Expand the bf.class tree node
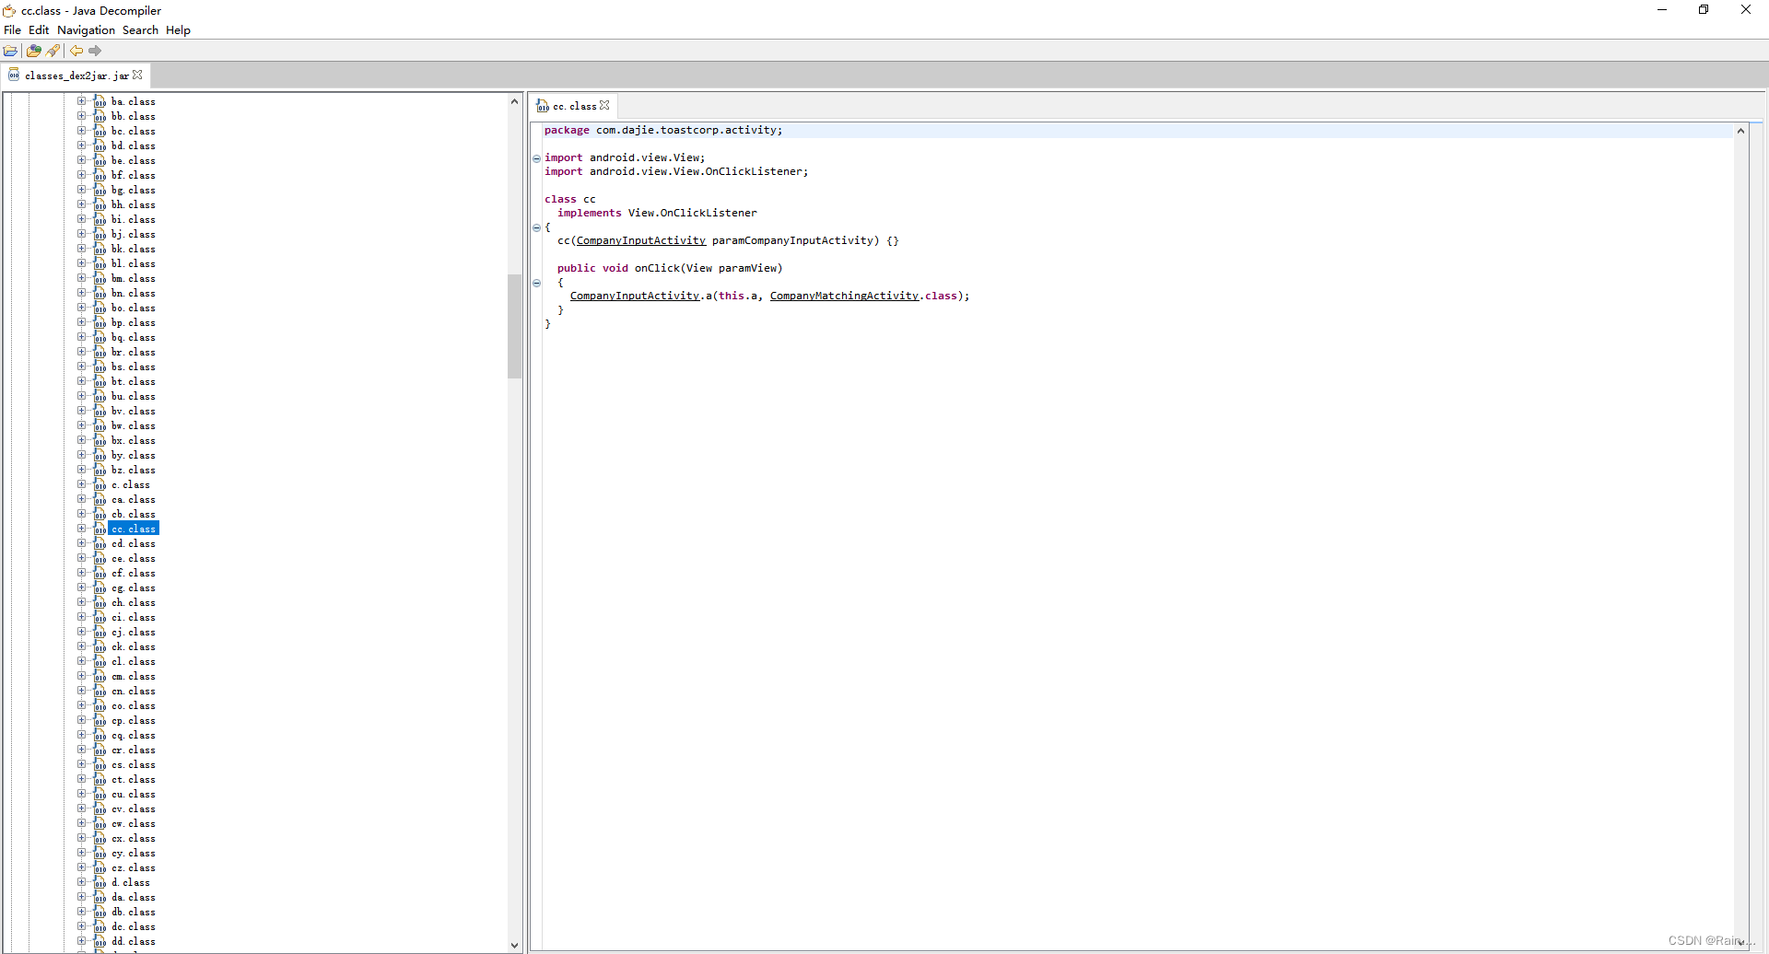The image size is (1769, 954). [81, 175]
